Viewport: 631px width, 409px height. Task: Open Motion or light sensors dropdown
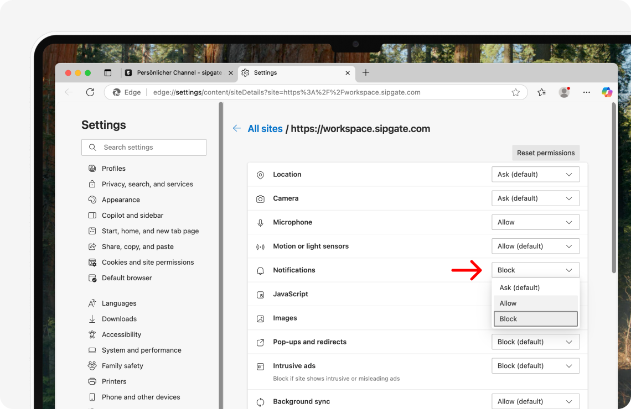[535, 246]
